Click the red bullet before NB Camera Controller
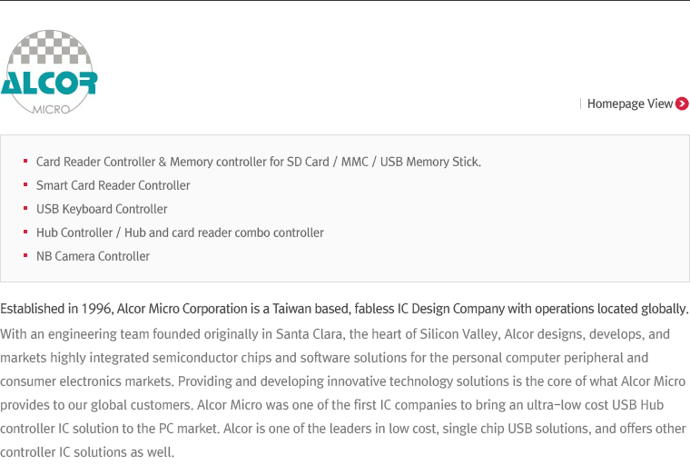 pos(25,255)
